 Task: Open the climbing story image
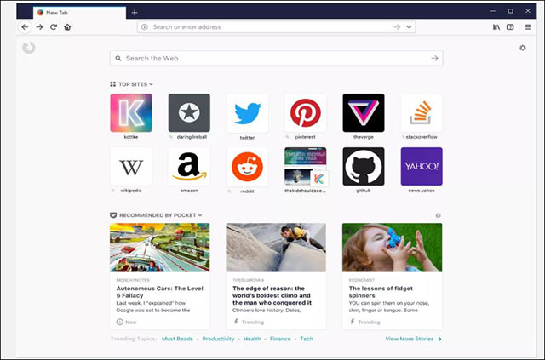point(276,248)
